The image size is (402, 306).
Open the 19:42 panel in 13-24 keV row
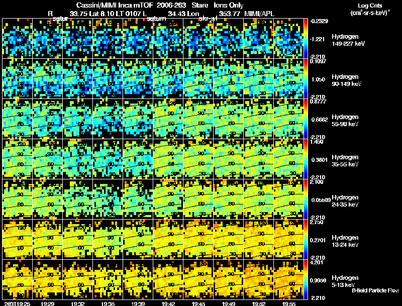168,240
